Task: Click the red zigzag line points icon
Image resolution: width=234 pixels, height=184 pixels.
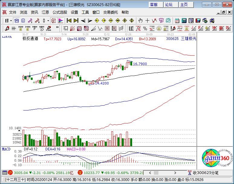Action: click(x=154, y=21)
